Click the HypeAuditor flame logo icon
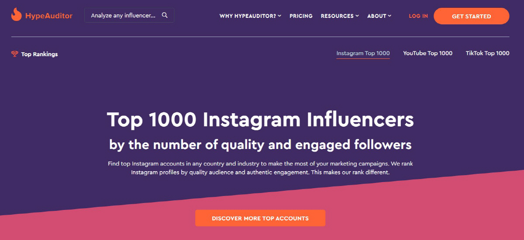Image resolution: width=524 pixels, height=240 pixels. click(17, 15)
